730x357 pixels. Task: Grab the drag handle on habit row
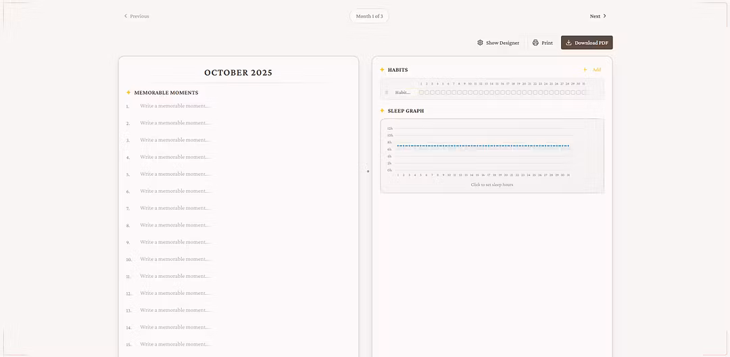[x=387, y=93]
